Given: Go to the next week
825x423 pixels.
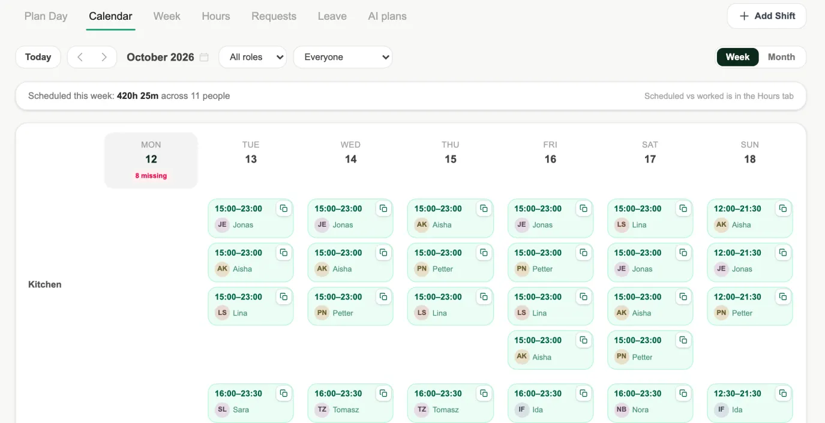Looking at the screenshot, I should coord(104,57).
